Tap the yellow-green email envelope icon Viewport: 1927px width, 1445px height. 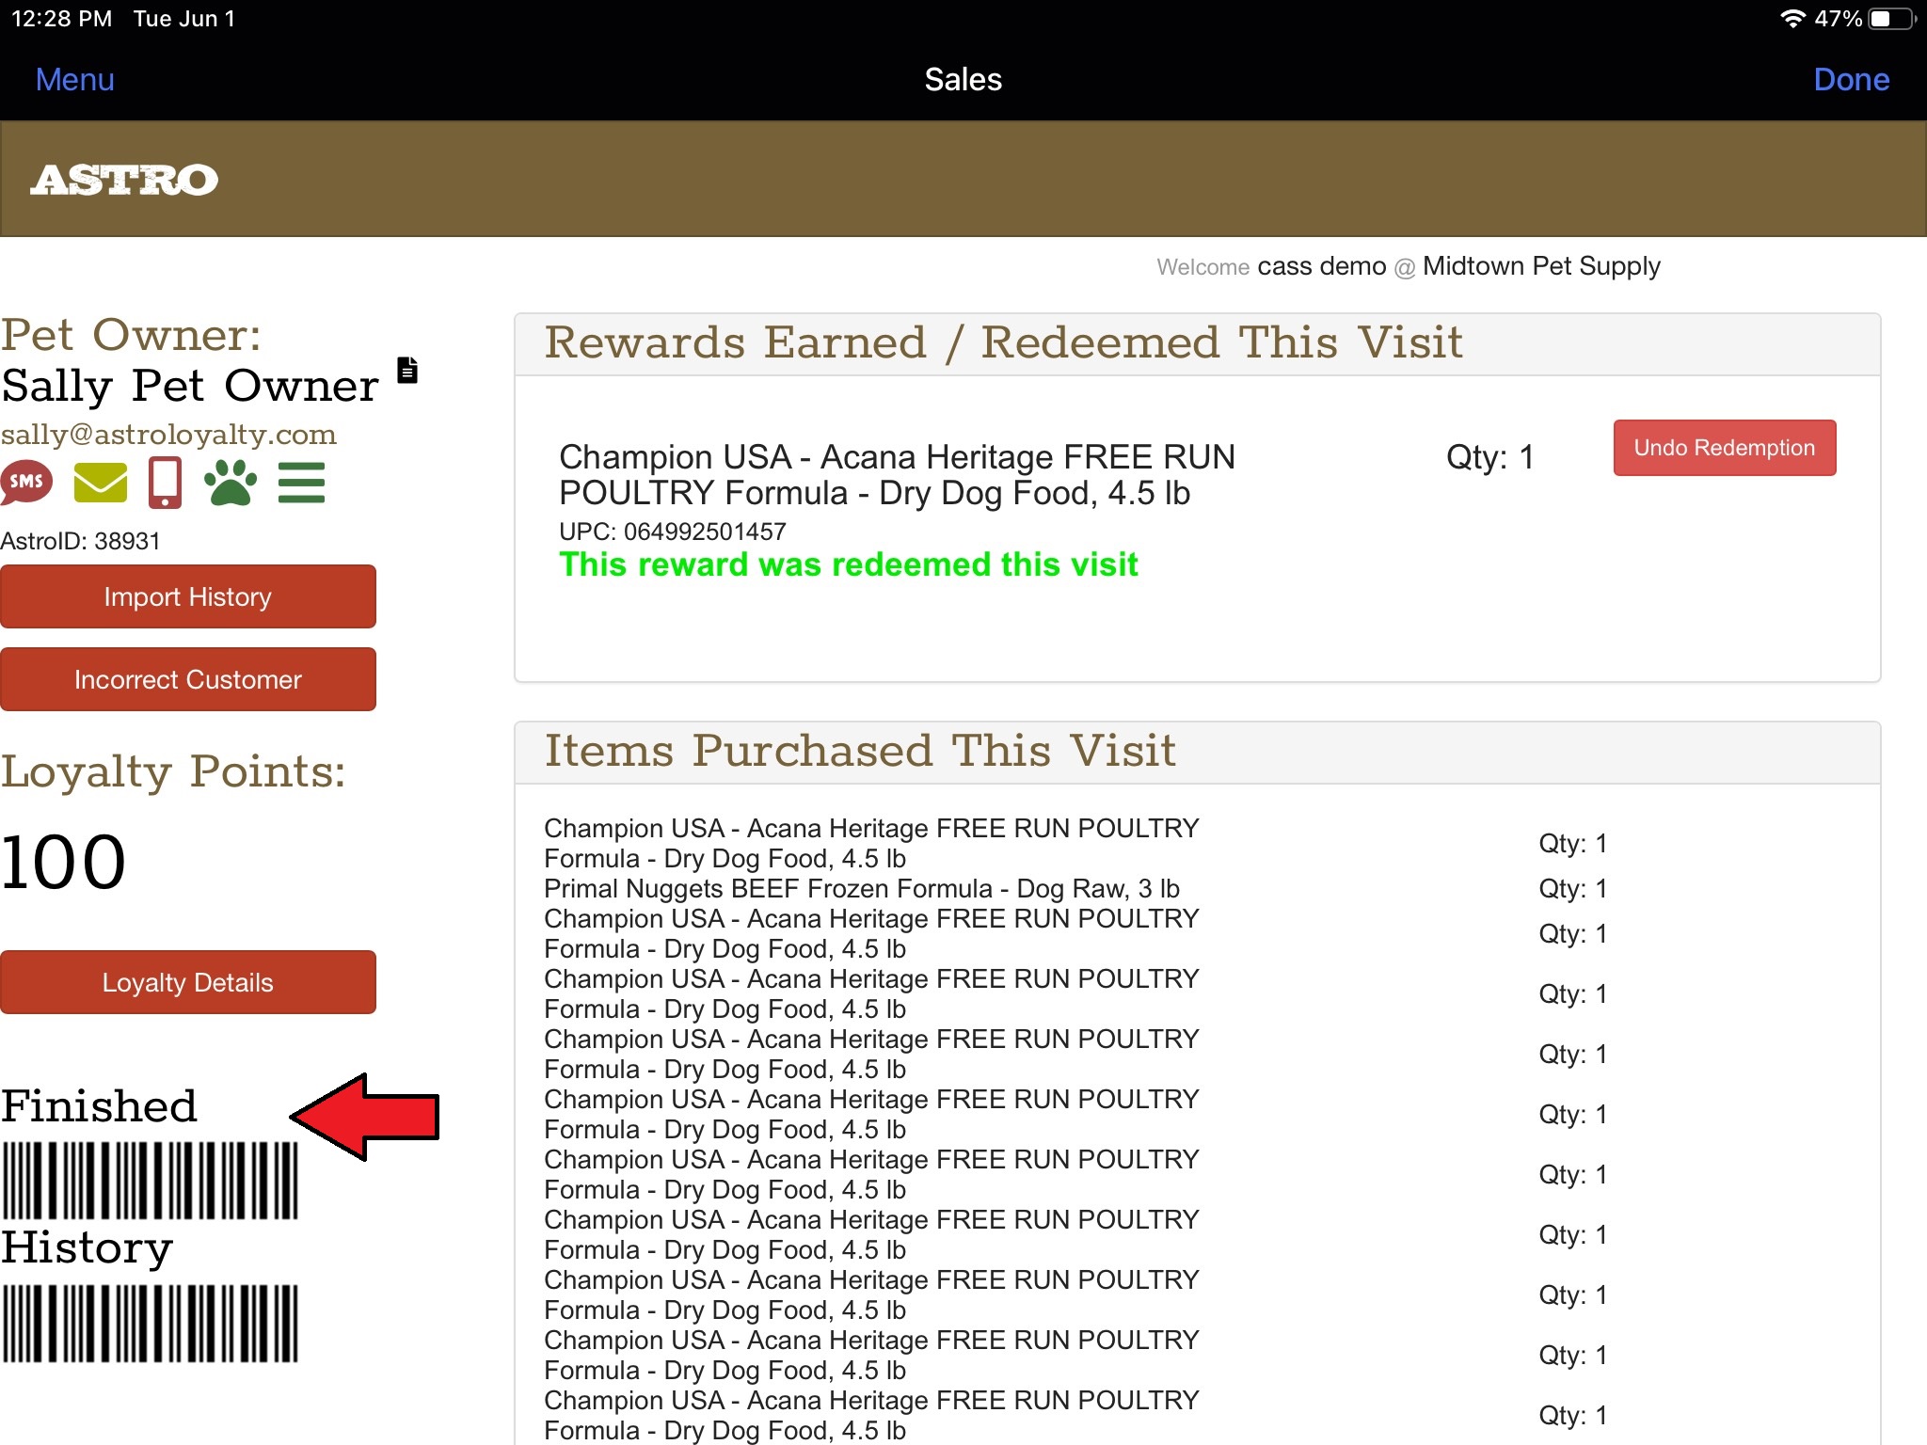[x=100, y=483]
